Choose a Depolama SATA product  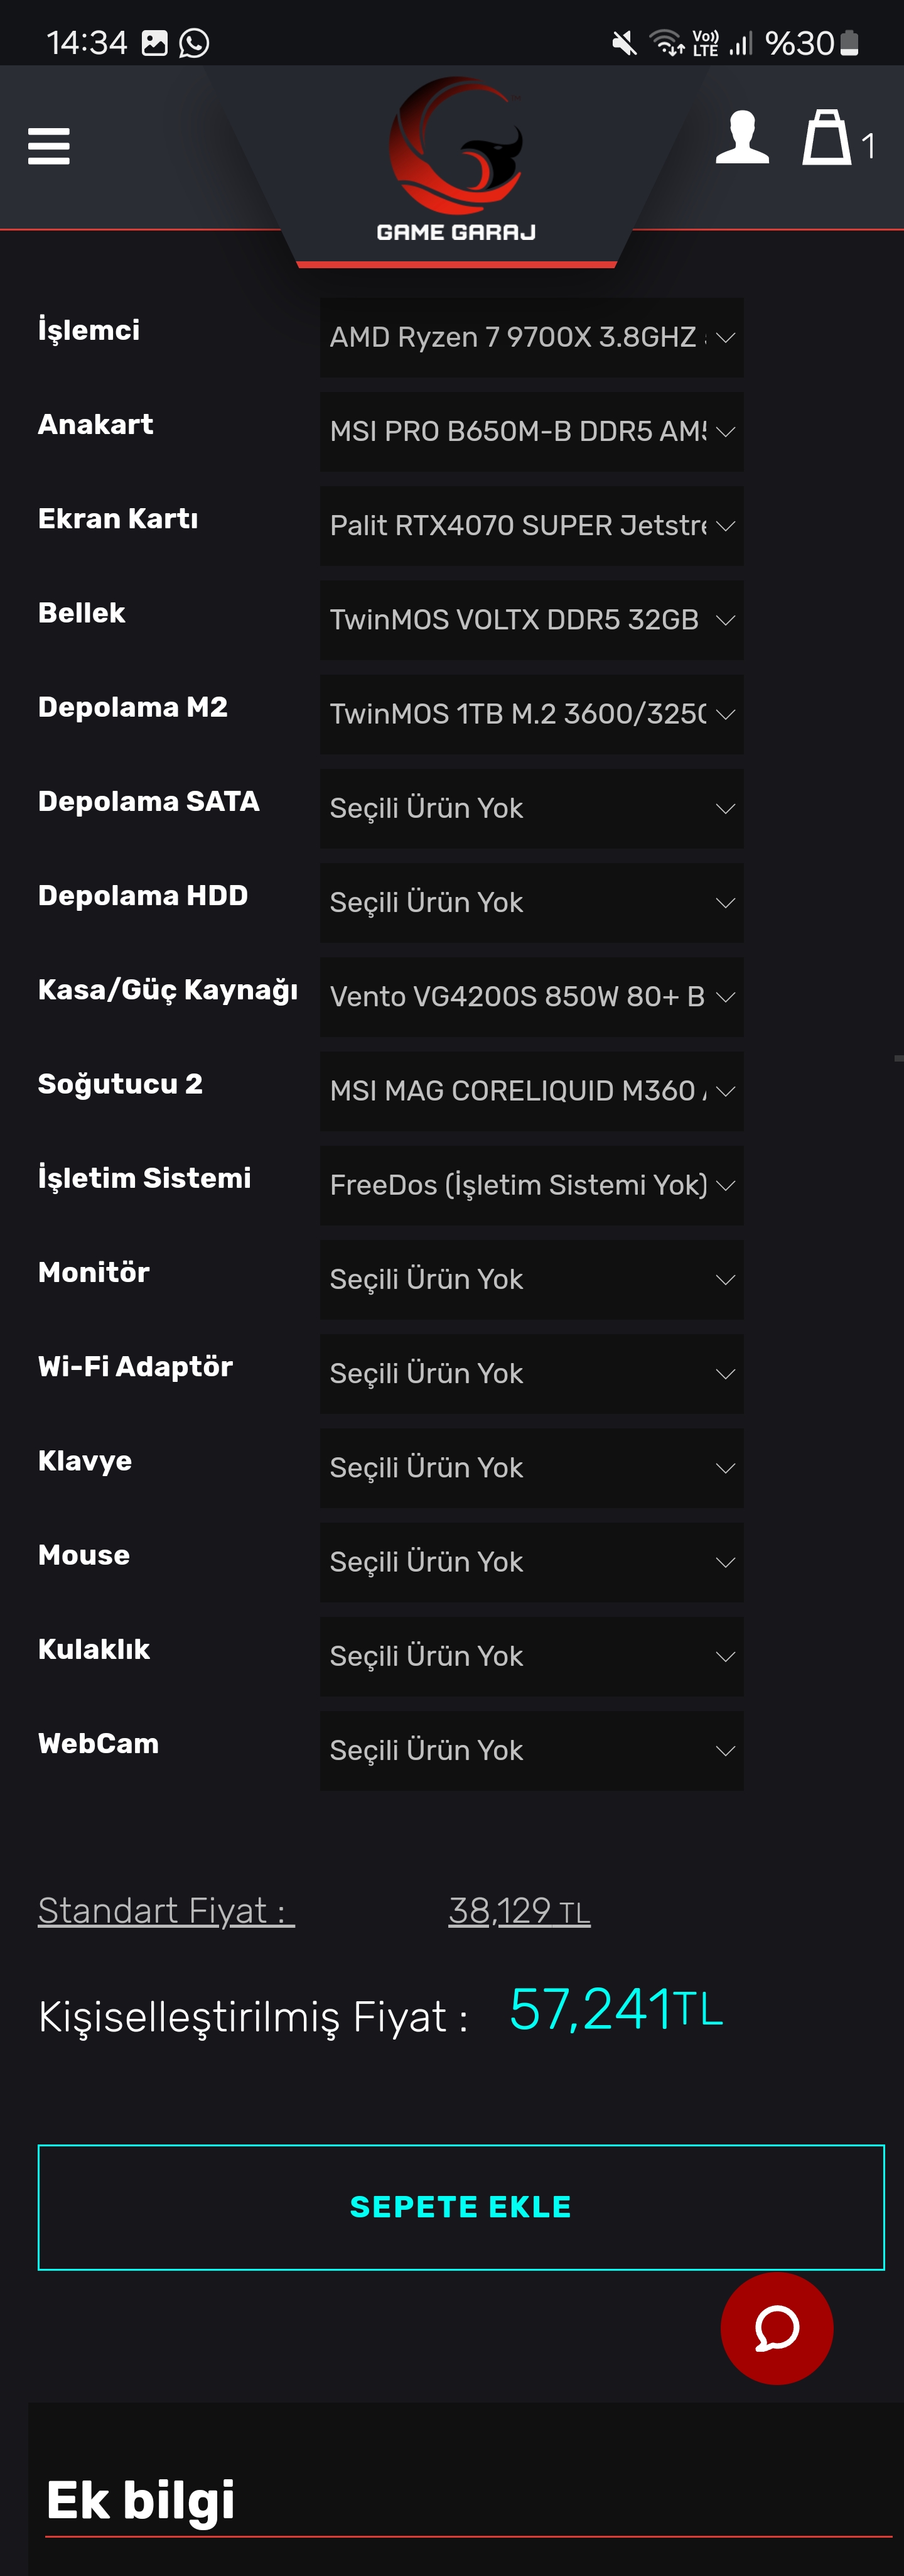click(530, 808)
